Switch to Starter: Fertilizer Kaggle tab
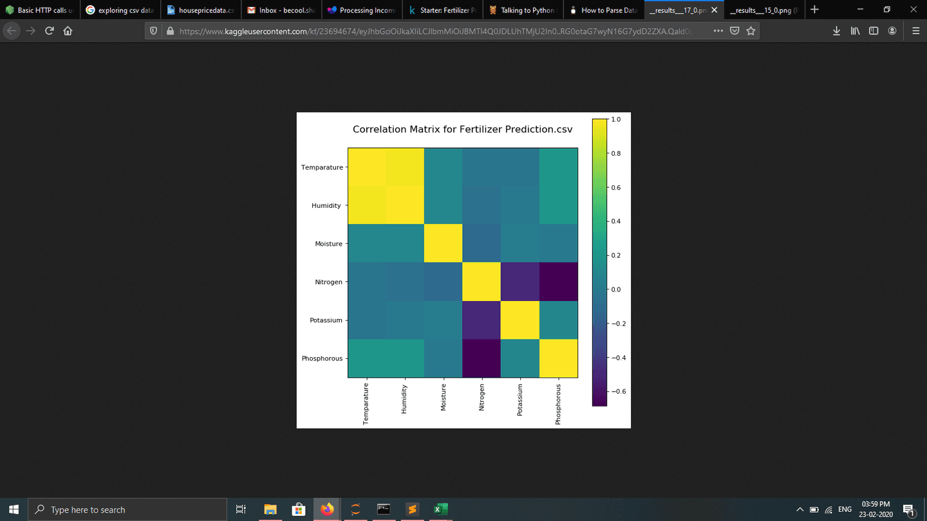The height and width of the screenshot is (521, 927). (442, 10)
